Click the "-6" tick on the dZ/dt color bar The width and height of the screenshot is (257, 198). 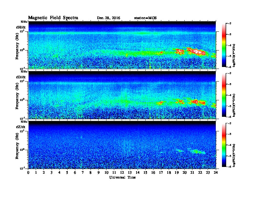(230, 167)
